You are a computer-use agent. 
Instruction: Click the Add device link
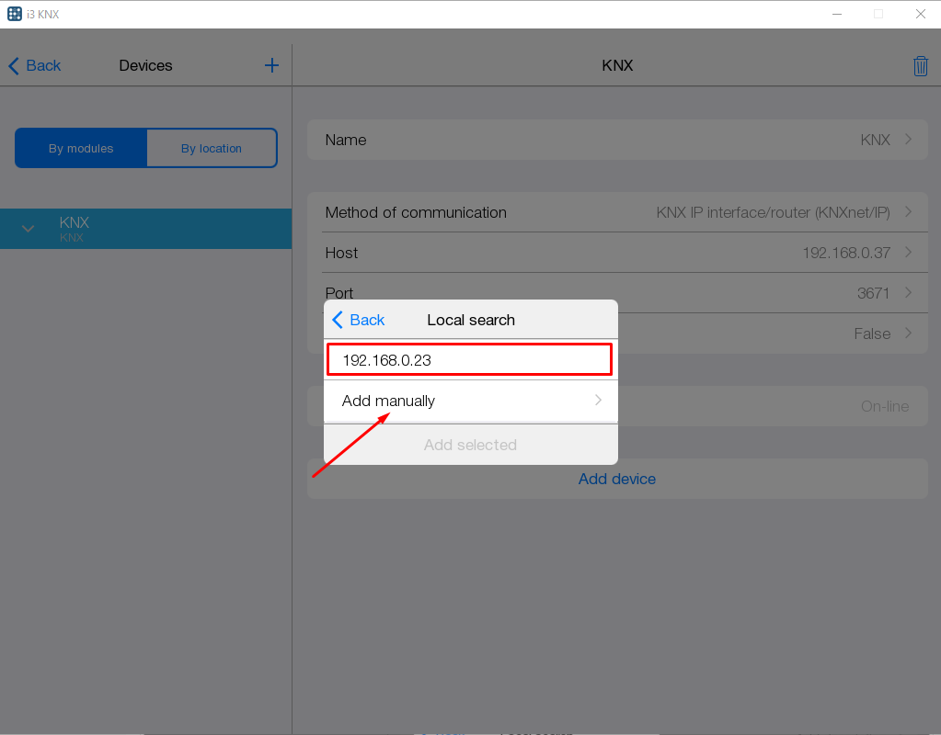point(617,479)
